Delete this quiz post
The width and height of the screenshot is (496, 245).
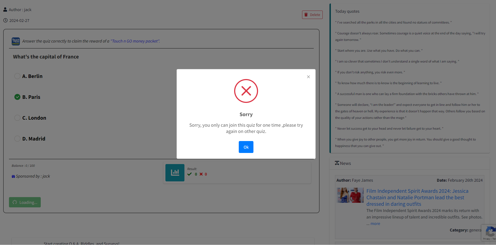click(312, 15)
